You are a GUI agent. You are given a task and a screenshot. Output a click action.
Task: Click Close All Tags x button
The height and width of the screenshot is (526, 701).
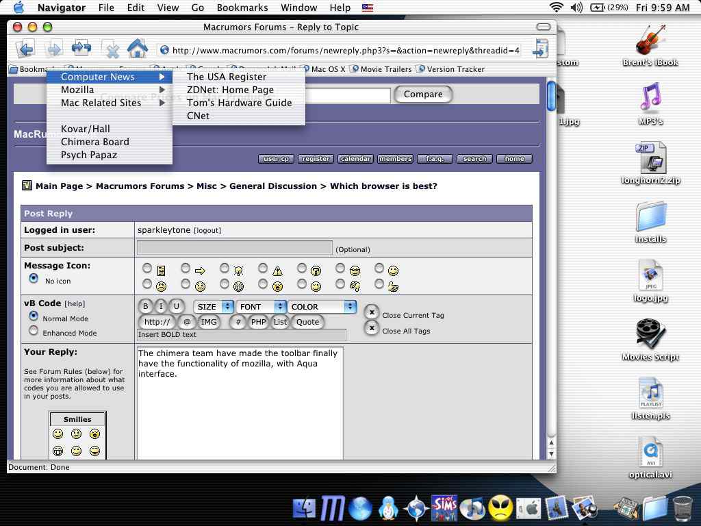click(x=372, y=328)
